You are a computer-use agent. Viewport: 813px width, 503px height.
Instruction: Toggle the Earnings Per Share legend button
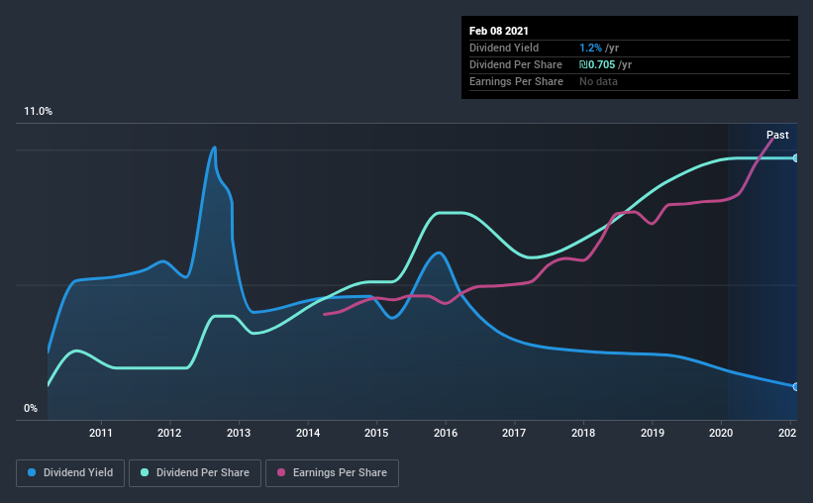tap(333, 473)
